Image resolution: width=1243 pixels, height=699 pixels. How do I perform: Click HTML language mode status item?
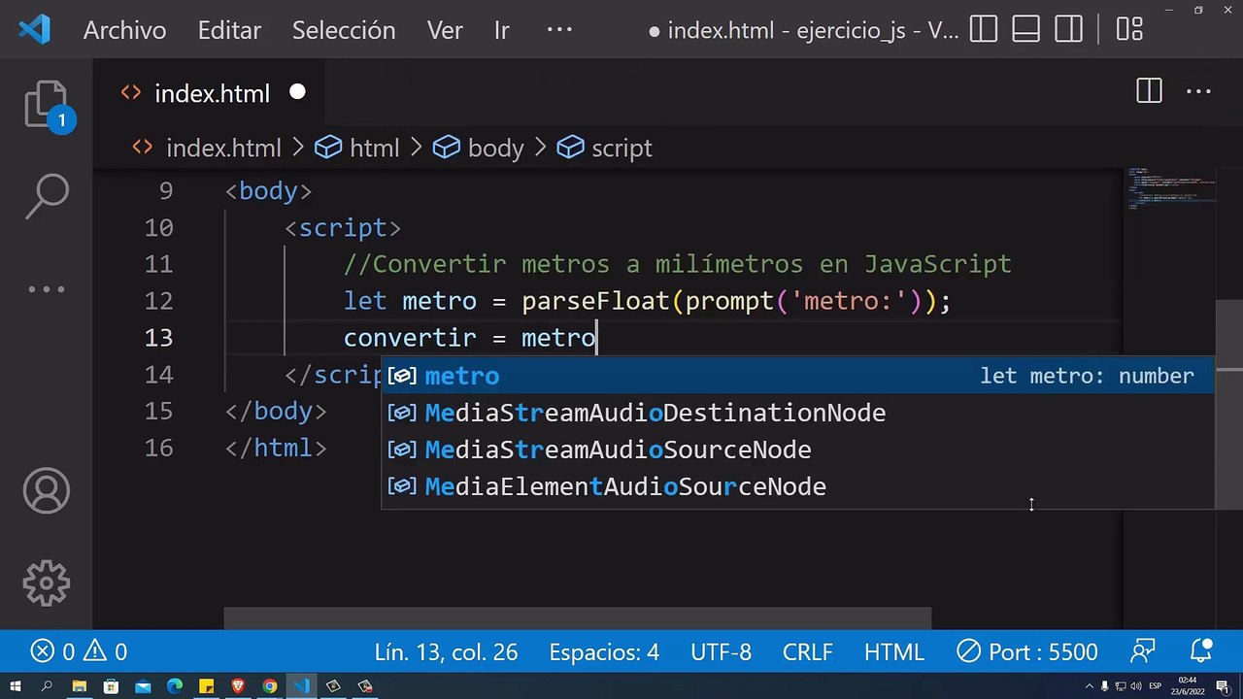(894, 651)
